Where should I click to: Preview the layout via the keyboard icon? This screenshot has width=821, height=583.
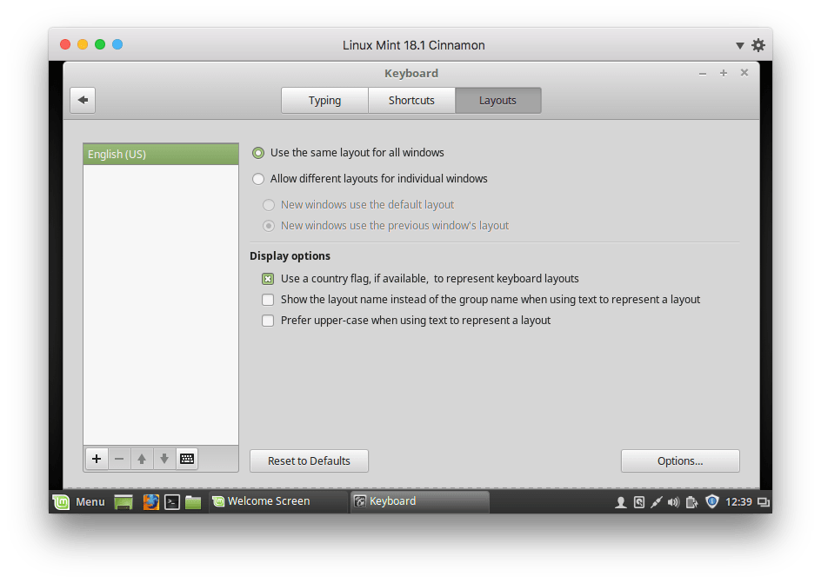187,459
